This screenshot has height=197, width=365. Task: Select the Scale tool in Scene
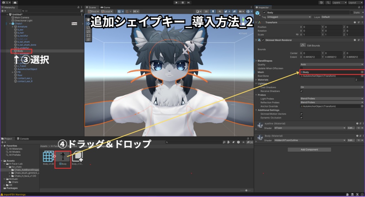pyautogui.click(x=88, y=32)
